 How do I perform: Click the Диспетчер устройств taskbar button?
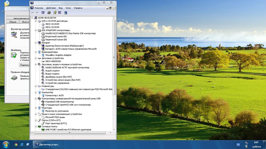coord(48,144)
